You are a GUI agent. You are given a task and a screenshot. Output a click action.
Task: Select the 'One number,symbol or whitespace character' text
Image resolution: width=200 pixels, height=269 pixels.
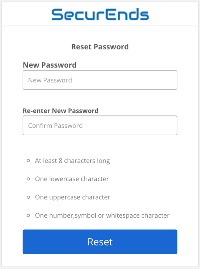click(x=102, y=215)
